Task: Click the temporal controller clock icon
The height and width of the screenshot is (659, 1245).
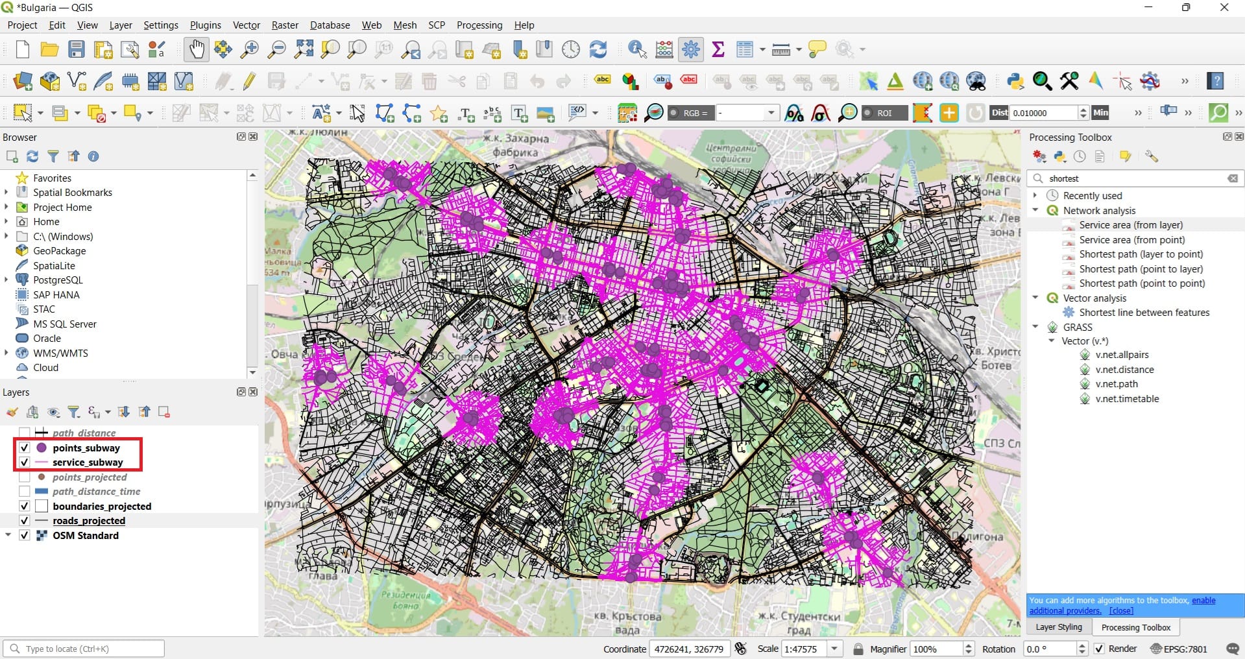Action: pos(571,49)
